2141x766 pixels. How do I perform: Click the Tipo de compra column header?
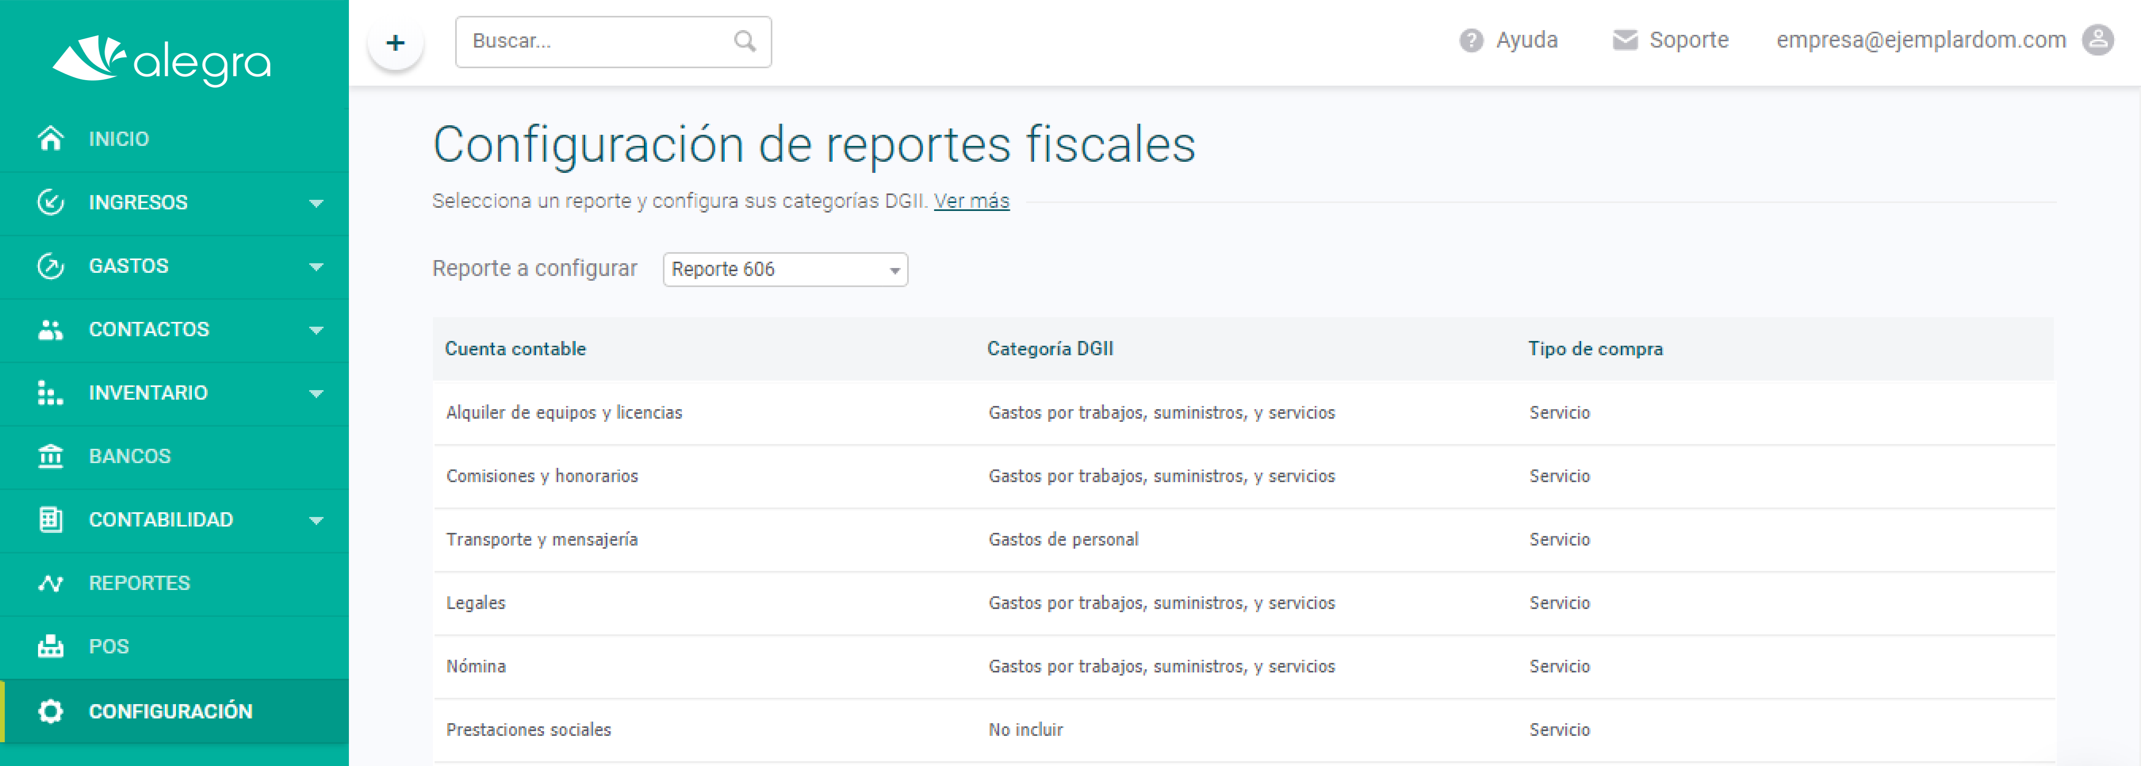pos(1595,349)
